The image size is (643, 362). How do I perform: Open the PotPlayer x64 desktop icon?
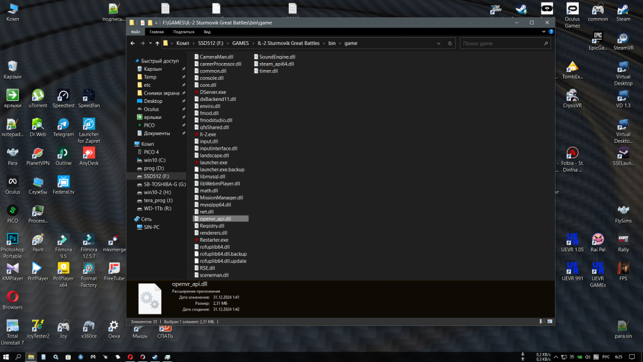[x=63, y=275]
